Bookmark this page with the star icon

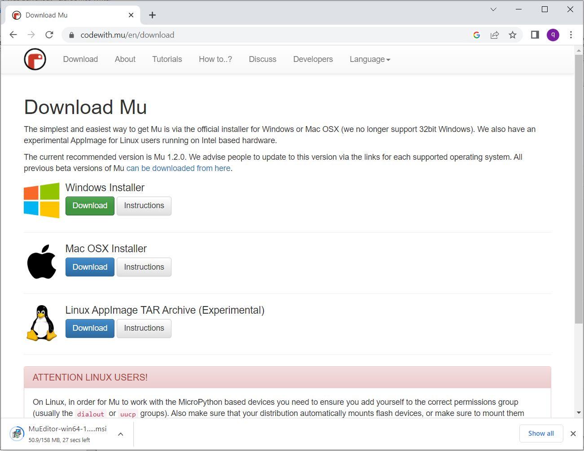tap(513, 35)
